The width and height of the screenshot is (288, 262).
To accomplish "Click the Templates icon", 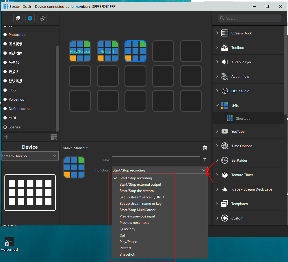I will tap(225, 204).
